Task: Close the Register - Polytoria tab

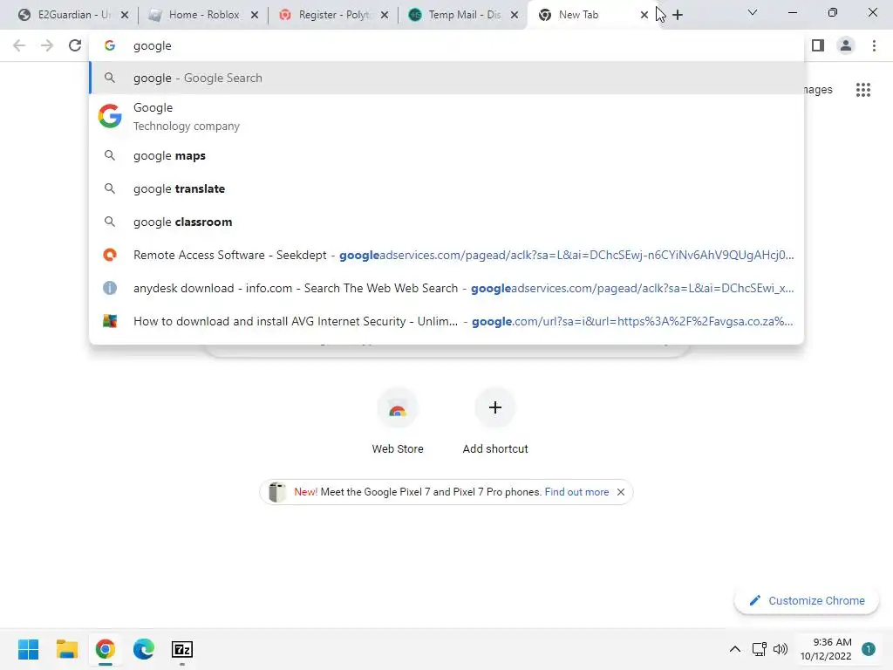Action: pyautogui.click(x=385, y=15)
